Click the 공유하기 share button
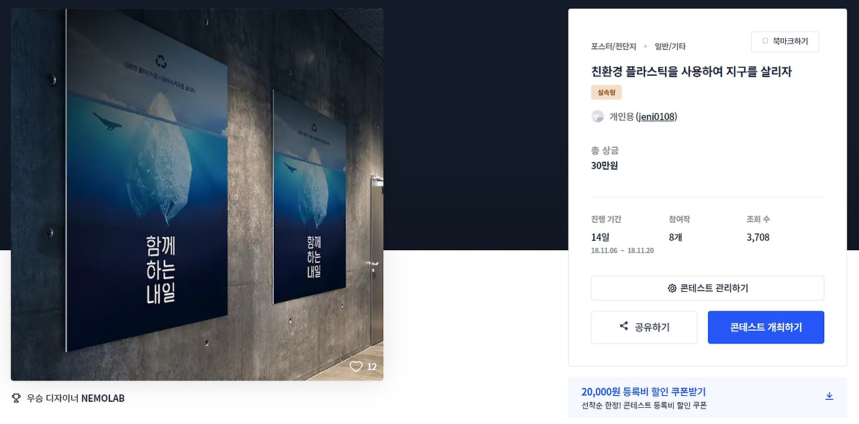The height and width of the screenshot is (424, 859). coord(644,327)
